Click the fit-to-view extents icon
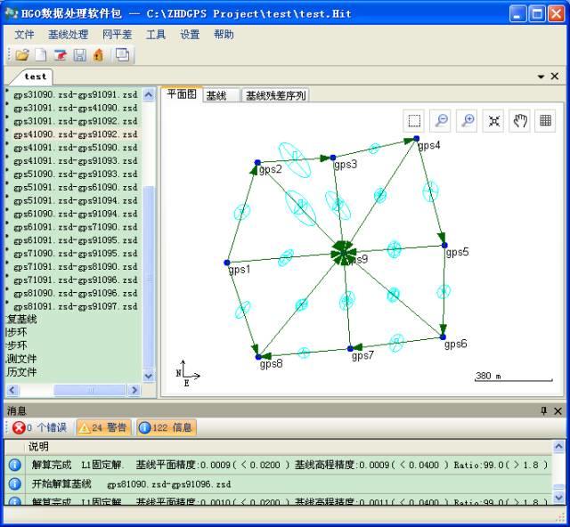The width and height of the screenshot is (570, 527). [493, 120]
